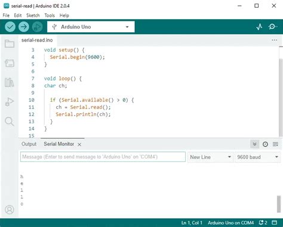The height and width of the screenshot is (227, 283).
Task: Click line number 10 in the gutter
Action: (x=32, y=100)
